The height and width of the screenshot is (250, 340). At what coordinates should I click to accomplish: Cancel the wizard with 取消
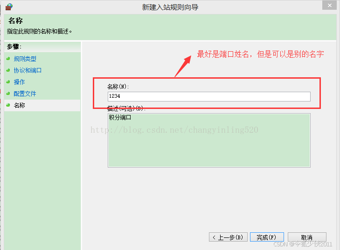point(307,237)
